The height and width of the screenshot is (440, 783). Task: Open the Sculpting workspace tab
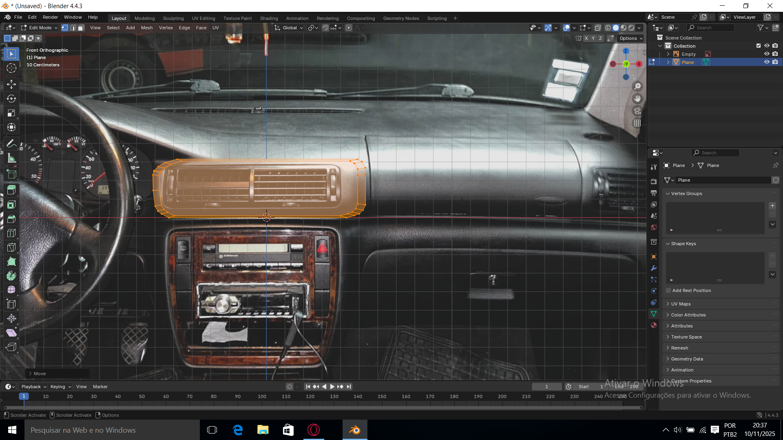coord(173,18)
